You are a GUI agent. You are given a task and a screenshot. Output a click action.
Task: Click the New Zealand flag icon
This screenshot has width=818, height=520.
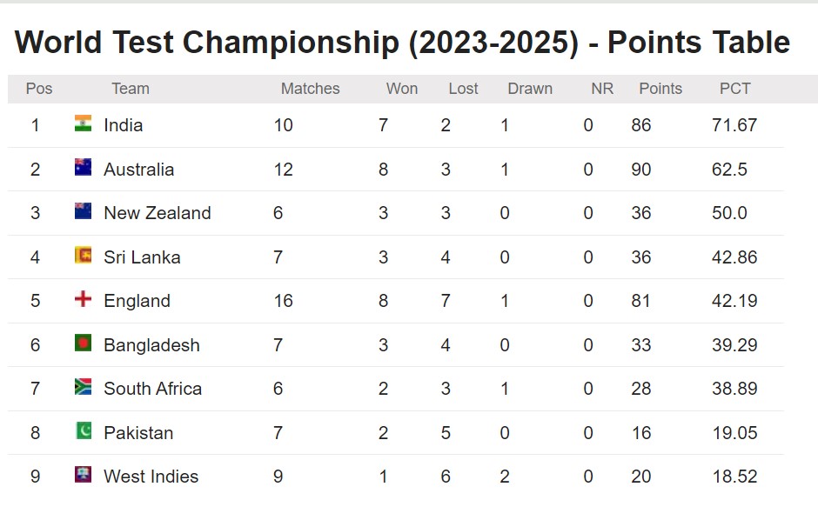tap(84, 211)
